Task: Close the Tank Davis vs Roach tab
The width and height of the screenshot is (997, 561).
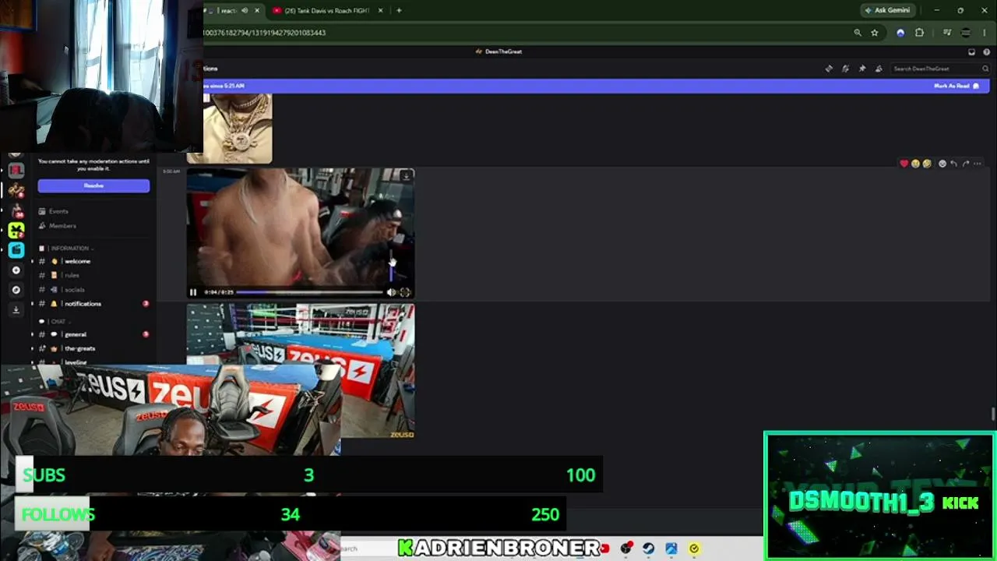Action: click(x=380, y=10)
